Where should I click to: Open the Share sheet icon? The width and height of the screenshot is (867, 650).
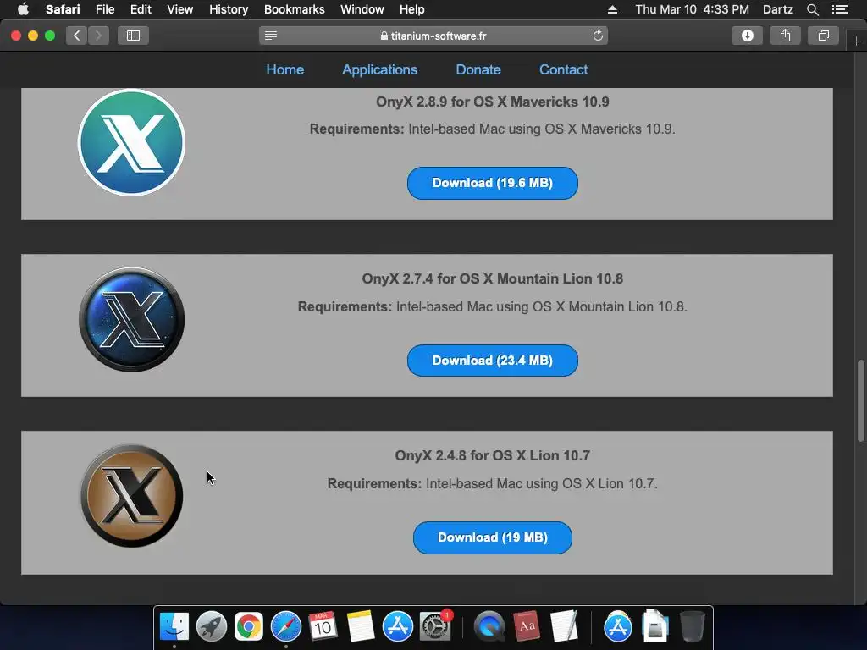[785, 36]
